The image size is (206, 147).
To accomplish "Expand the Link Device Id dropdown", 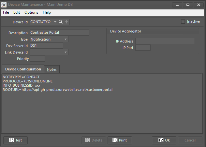I will coord(66,52).
